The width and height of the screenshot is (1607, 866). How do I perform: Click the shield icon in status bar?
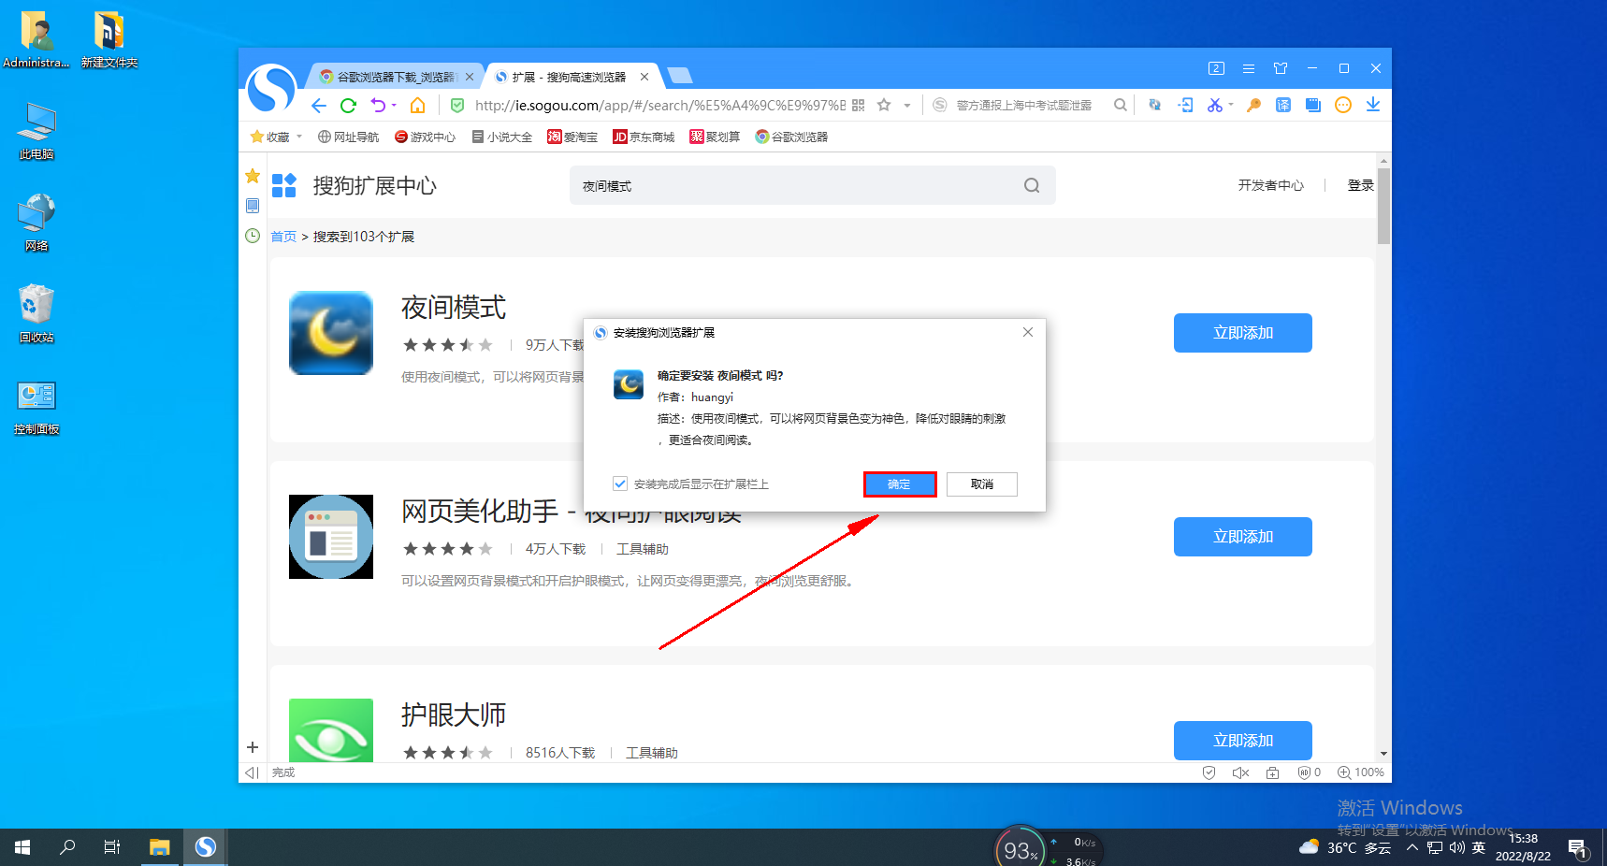pyautogui.click(x=1209, y=772)
